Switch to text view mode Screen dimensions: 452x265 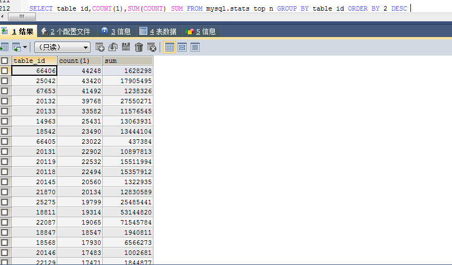(x=195, y=47)
